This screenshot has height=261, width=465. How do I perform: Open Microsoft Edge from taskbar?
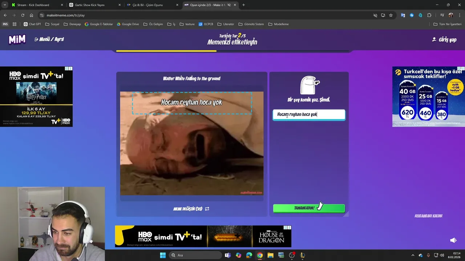[x=249, y=255]
